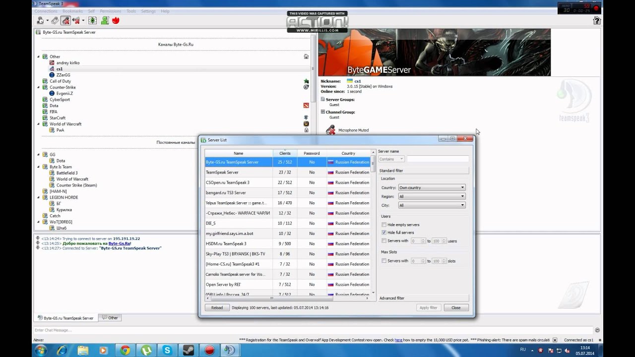Collapse the Byte Is Team channel
Image resolution: width=635 pixels, height=357 pixels.
(x=39, y=167)
